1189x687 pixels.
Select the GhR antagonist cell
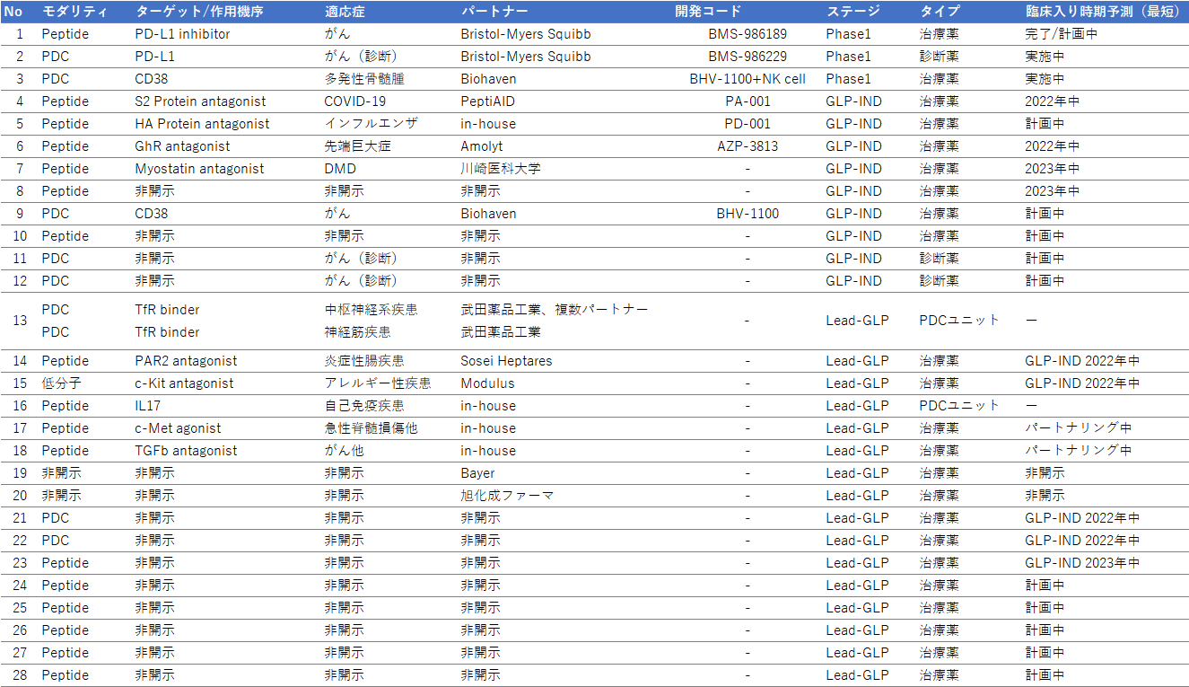(x=182, y=146)
